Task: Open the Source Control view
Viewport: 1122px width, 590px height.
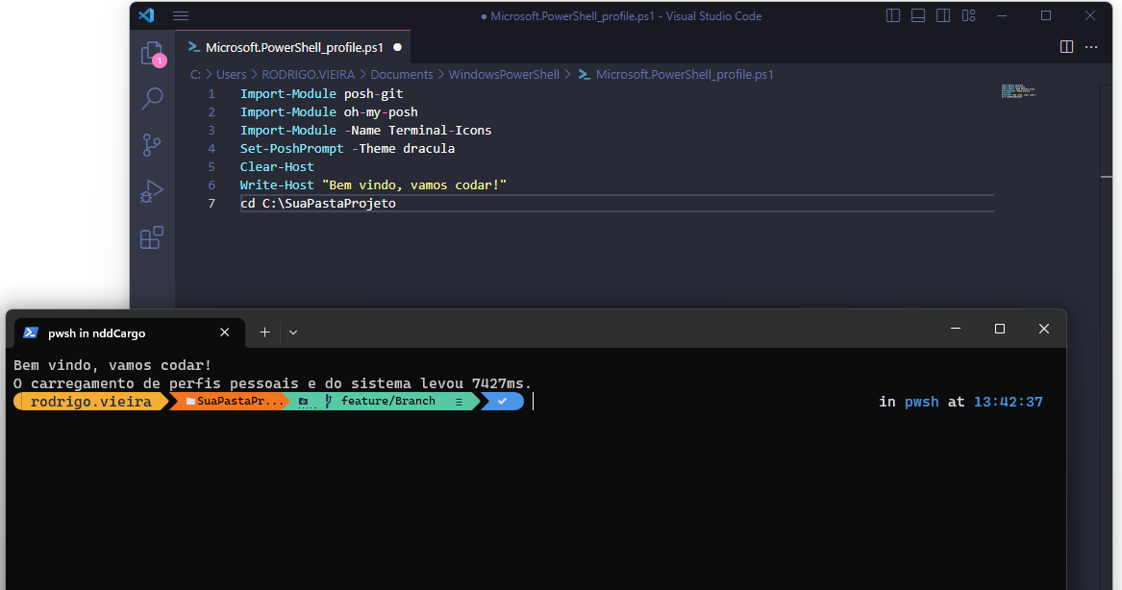Action: [152, 145]
